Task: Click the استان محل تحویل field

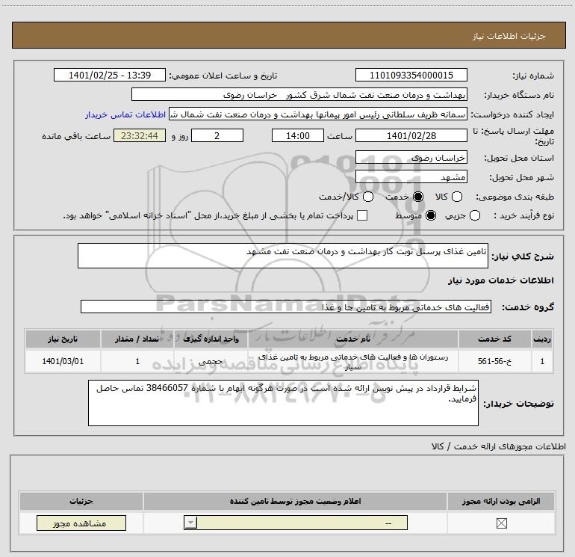Action: coord(411,158)
